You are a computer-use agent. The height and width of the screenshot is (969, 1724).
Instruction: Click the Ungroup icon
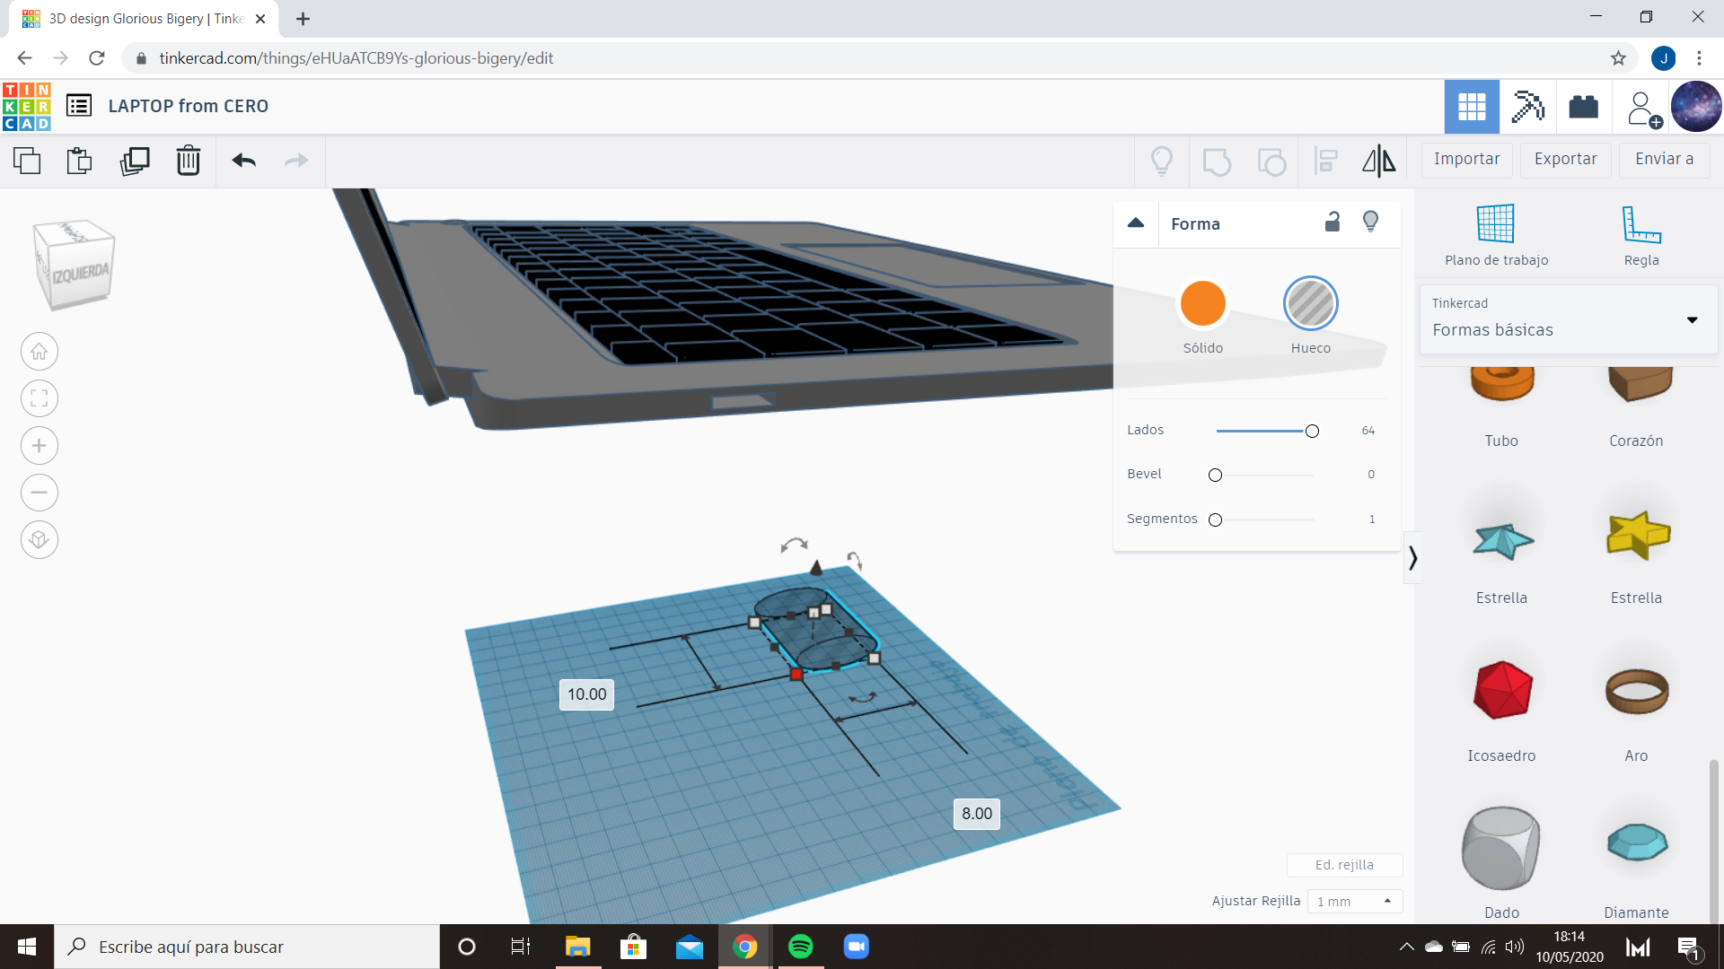coord(1271,161)
